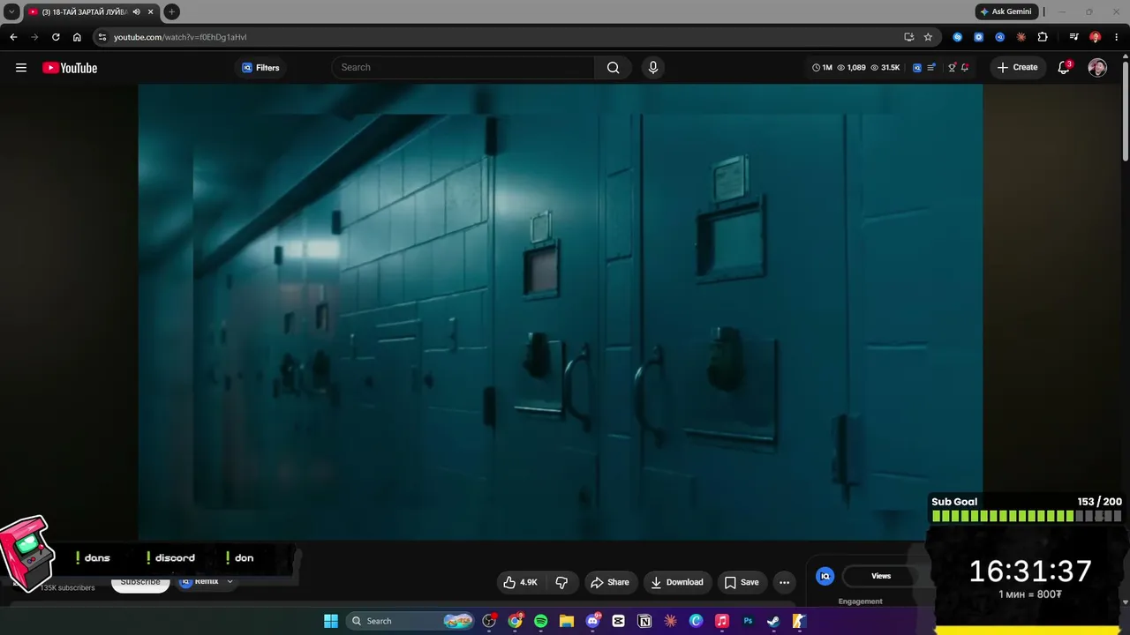Open the Claude starburst extension
This screenshot has height=635, width=1130.
[x=1021, y=37]
